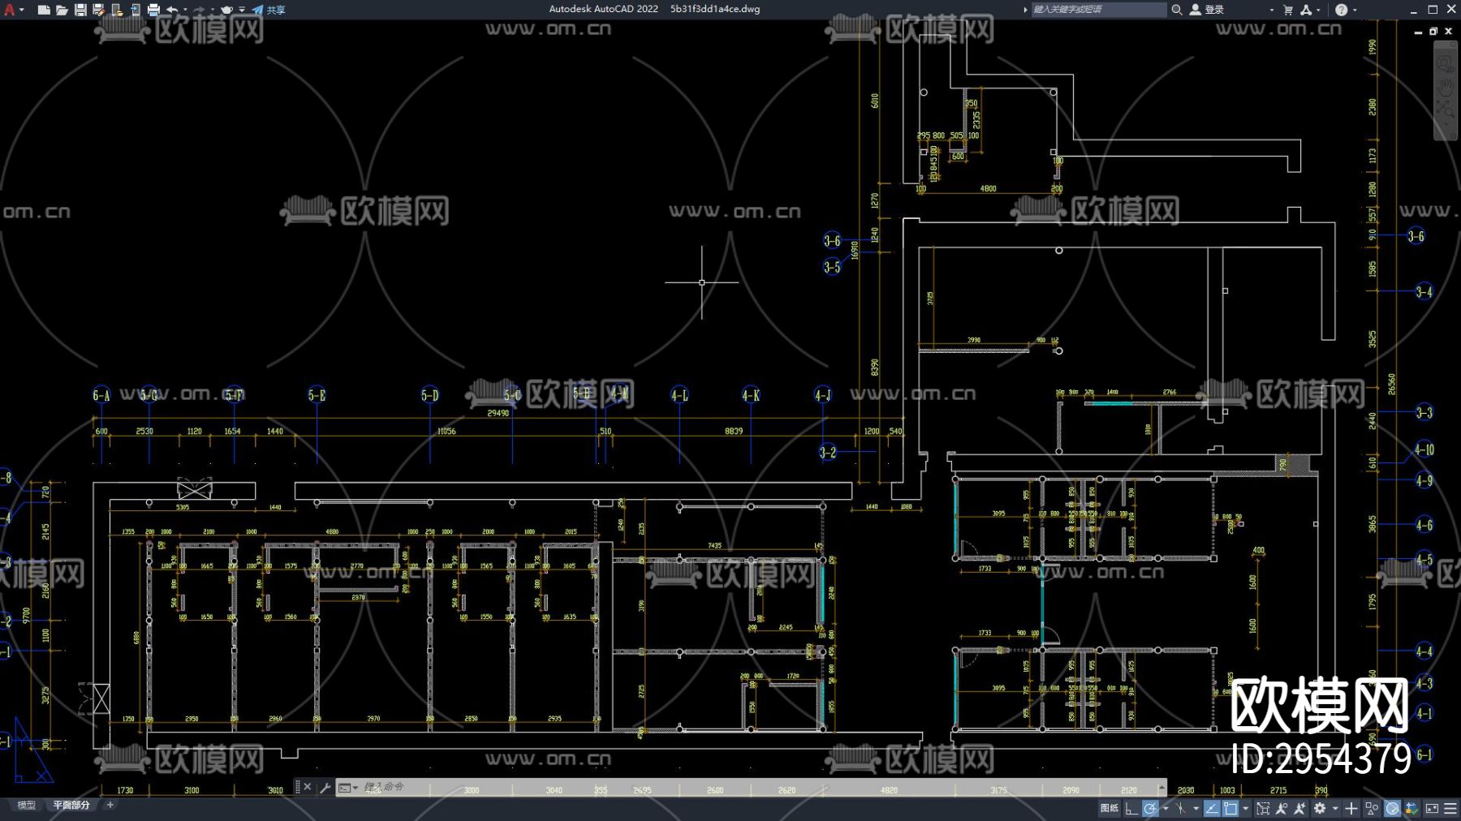Image resolution: width=1461 pixels, height=821 pixels.
Task: Click the pan hand navigation tool
Action: pyautogui.click(x=1446, y=86)
